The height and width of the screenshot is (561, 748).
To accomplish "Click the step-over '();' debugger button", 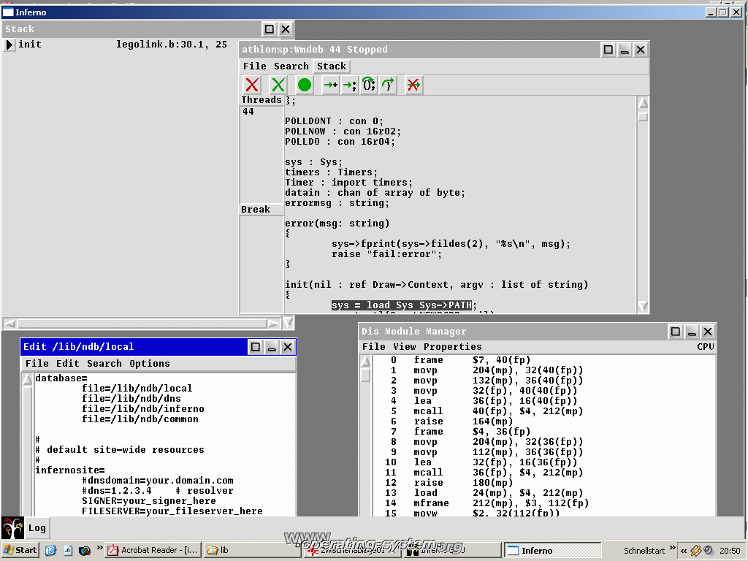I will 369,85.
